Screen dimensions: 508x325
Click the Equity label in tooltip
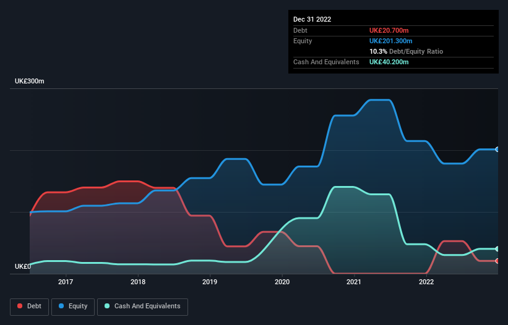(303, 41)
